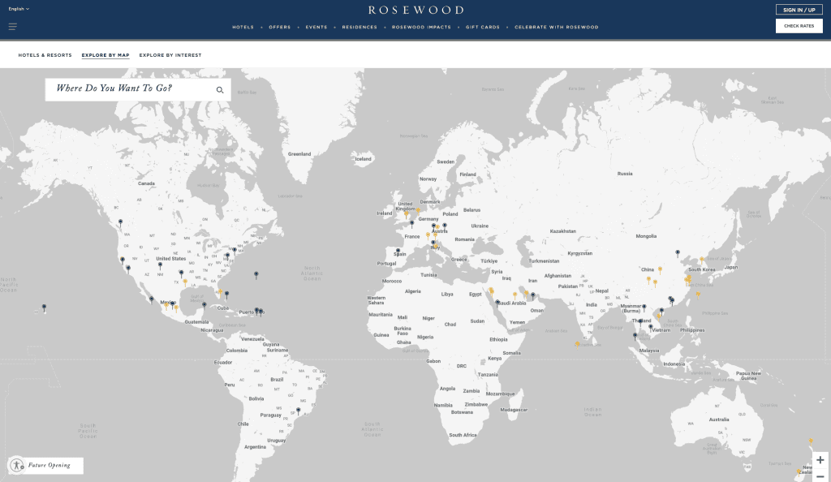Click the Canada map label
Image resolution: width=831 pixels, height=482 pixels.
pos(146,184)
